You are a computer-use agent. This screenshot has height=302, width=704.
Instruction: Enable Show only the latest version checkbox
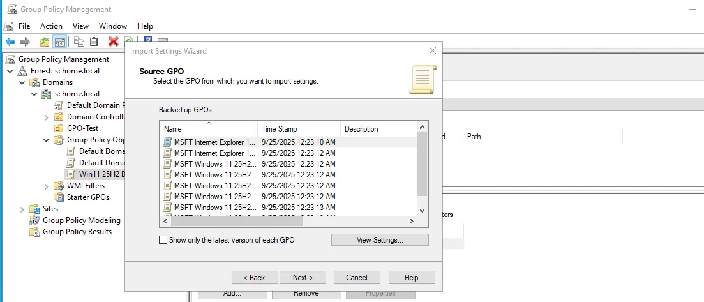pos(163,240)
